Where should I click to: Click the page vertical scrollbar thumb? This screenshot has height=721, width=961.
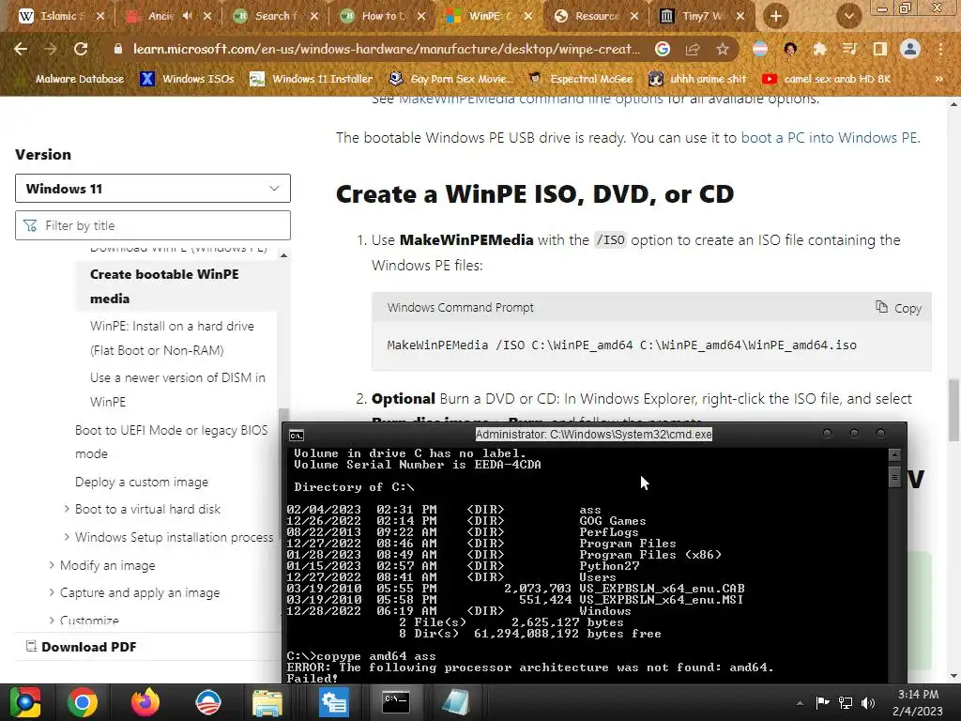[x=953, y=409]
